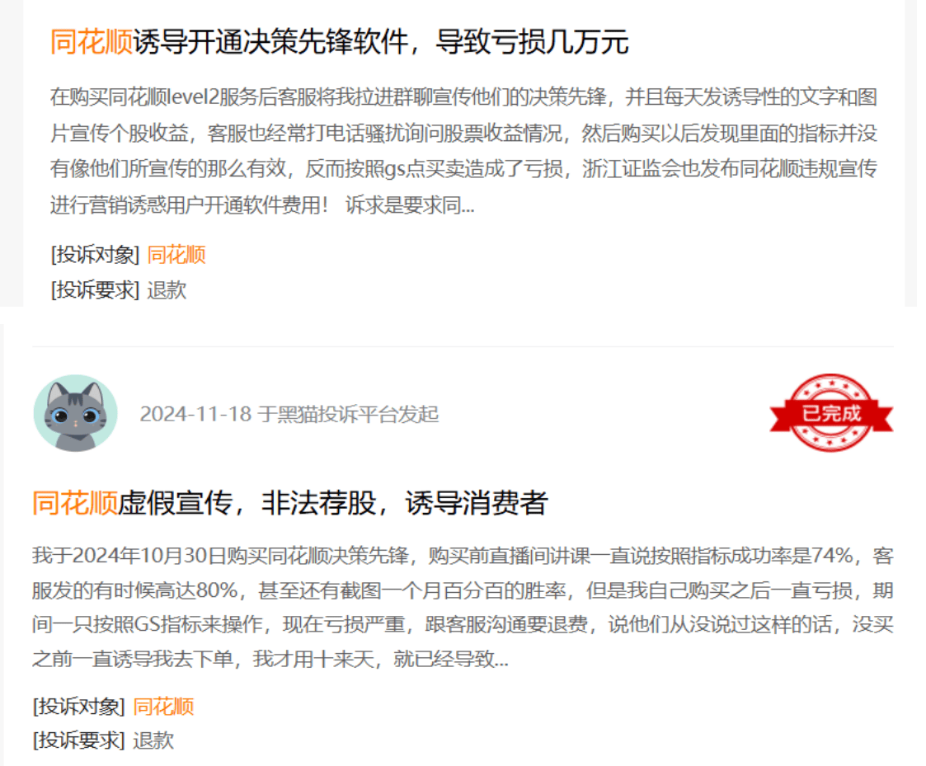Click the 2024-11-18 date text
Image resolution: width=926 pixels, height=766 pixels.
(x=195, y=414)
